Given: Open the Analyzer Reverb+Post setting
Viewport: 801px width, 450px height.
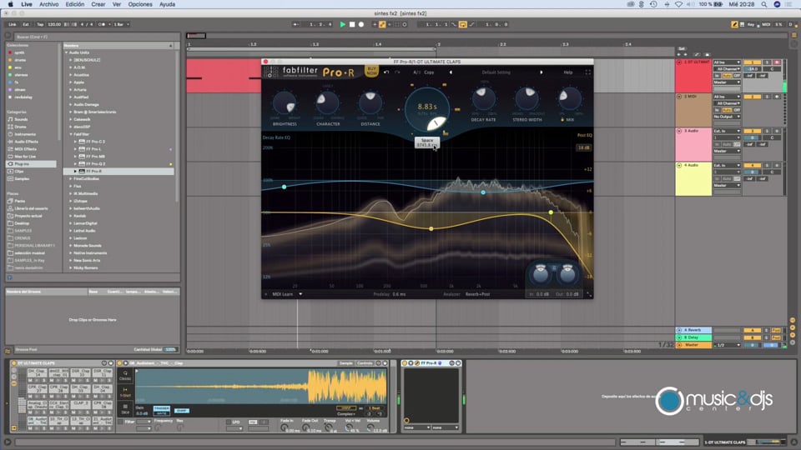Looking at the screenshot, I should coord(477,294).
